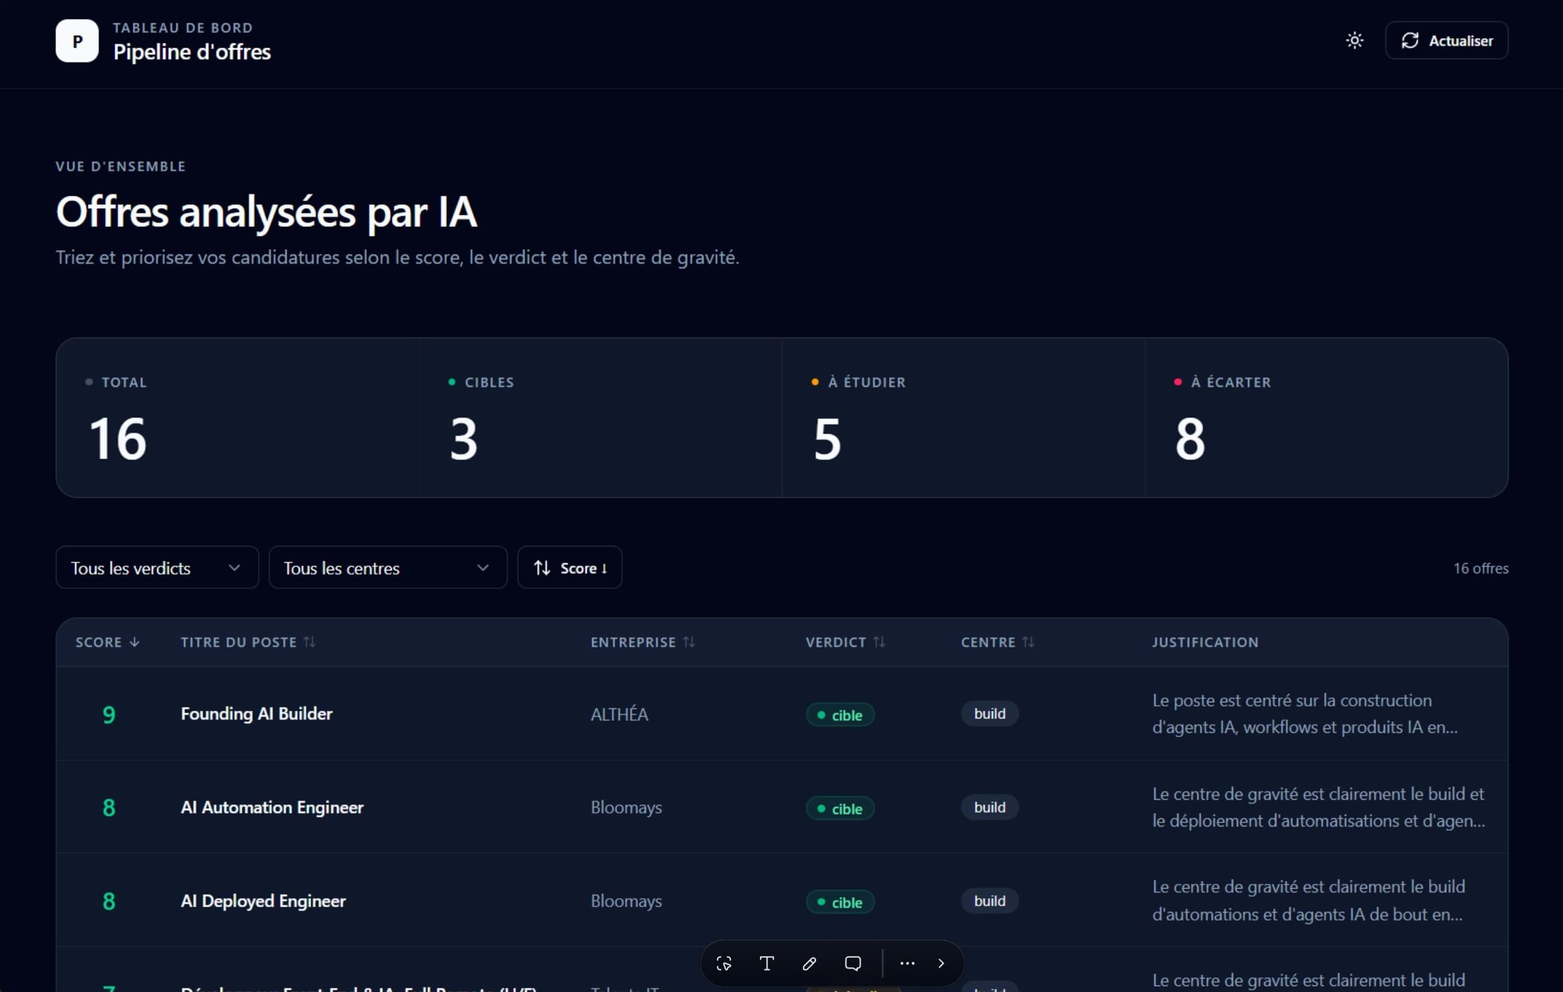This screenshot has height=992, width=1563.
Task: Sort by ENTREPRISE column header
Action: [643, 642]
